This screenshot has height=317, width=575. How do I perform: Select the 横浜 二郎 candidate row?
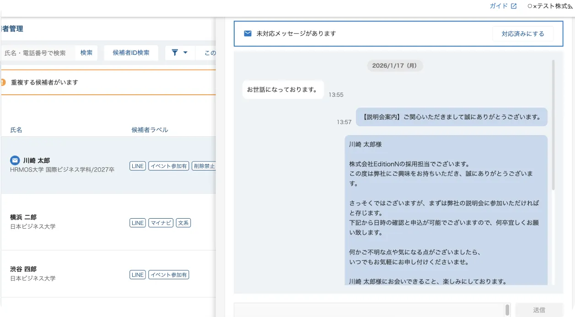108,222
